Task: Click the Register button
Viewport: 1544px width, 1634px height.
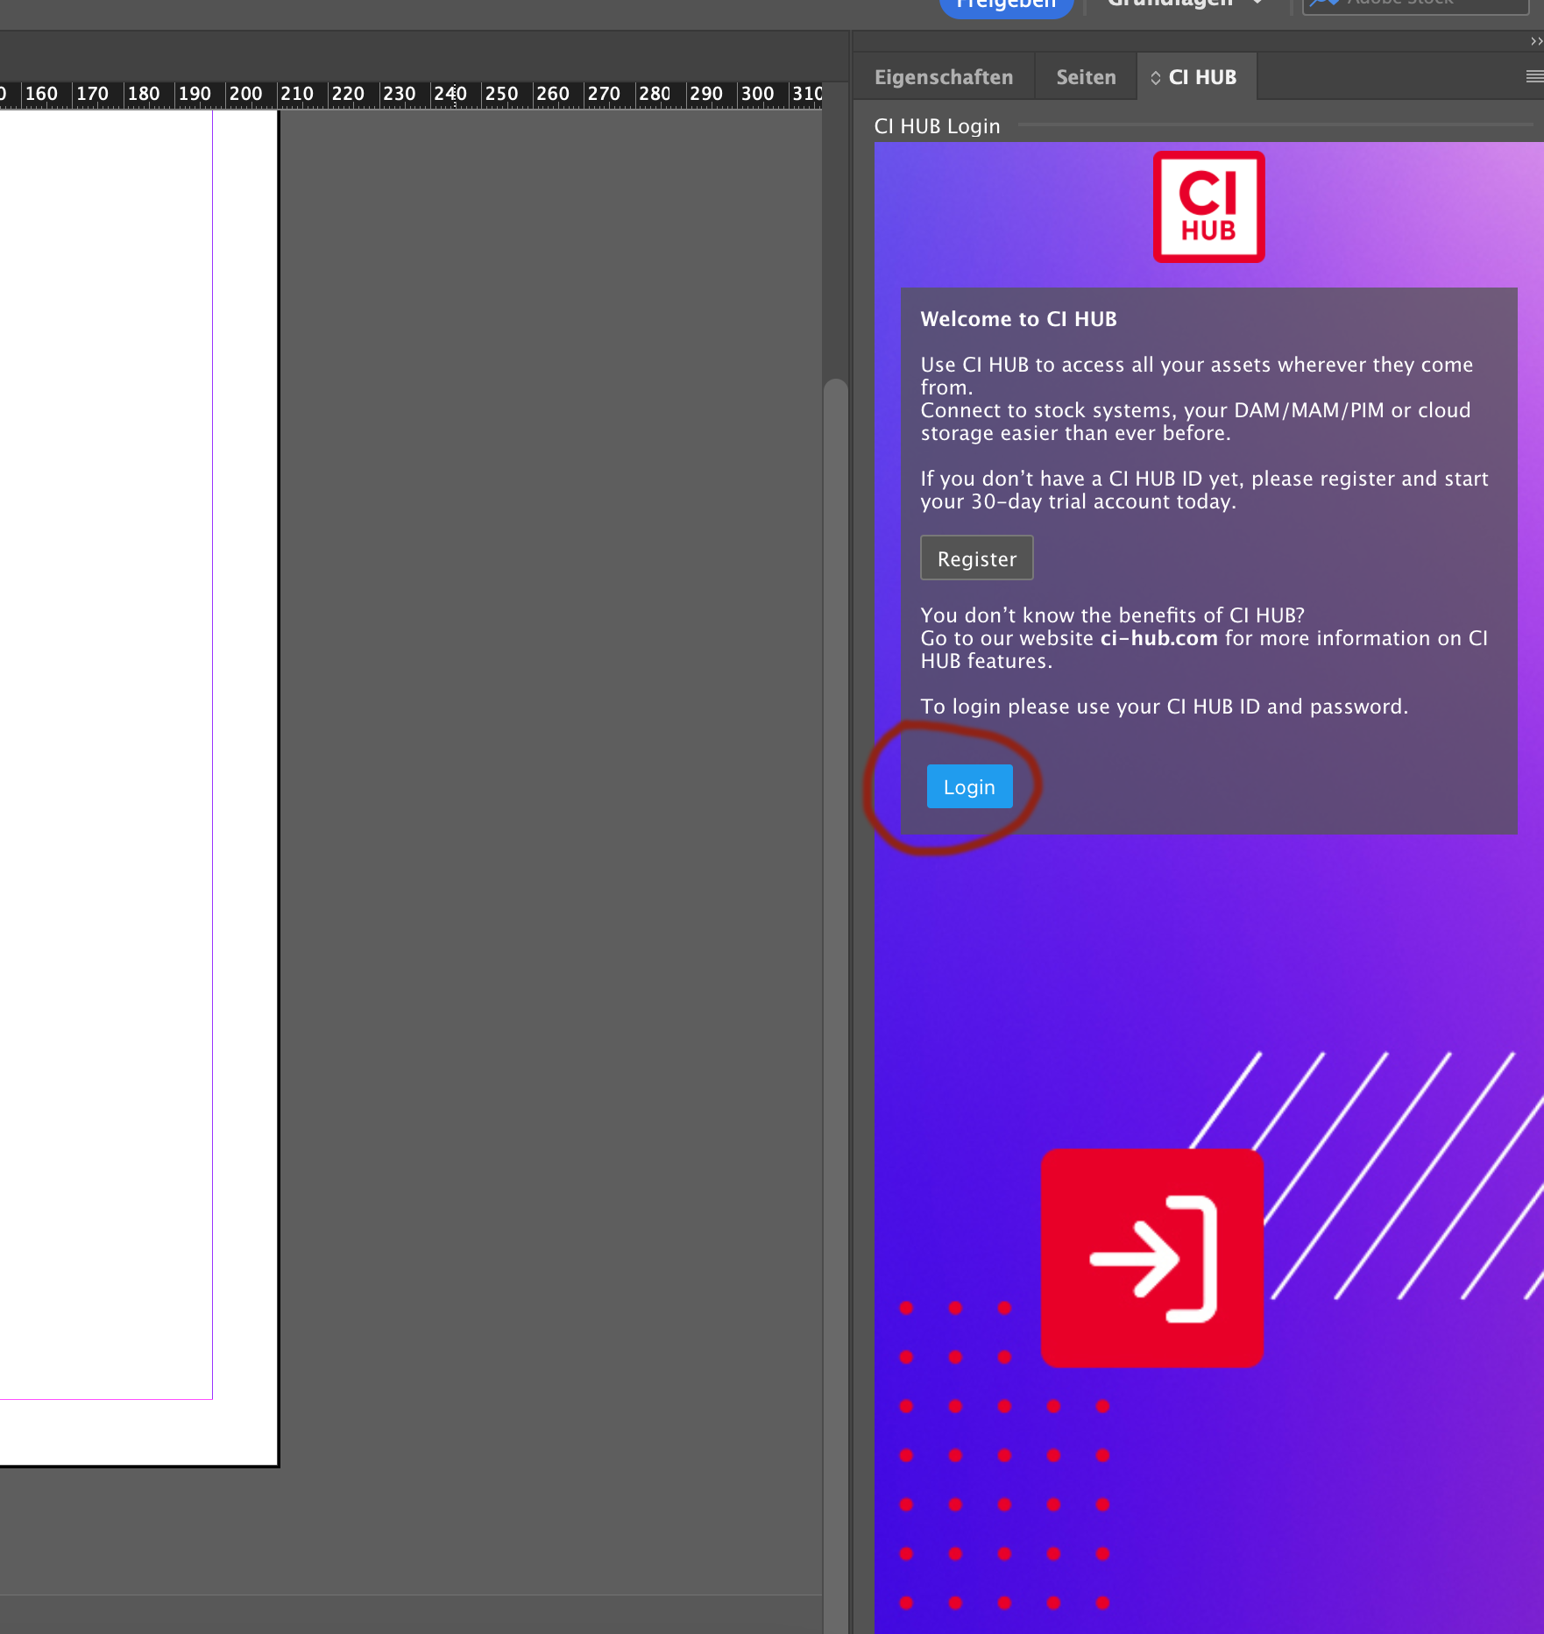Action: click(x=976, y=558)
